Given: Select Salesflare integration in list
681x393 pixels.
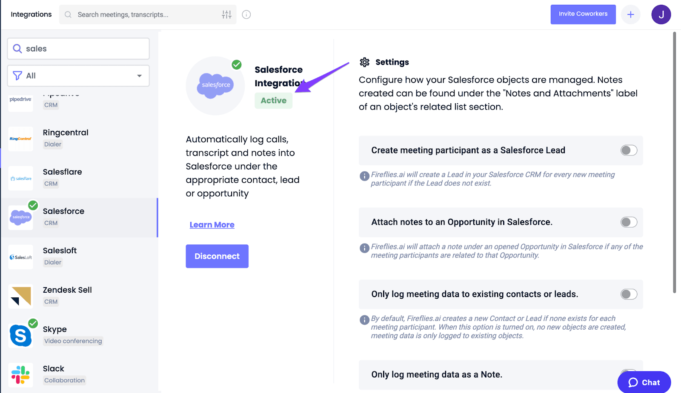Looking at the screenshot, I should pos(79,178).
